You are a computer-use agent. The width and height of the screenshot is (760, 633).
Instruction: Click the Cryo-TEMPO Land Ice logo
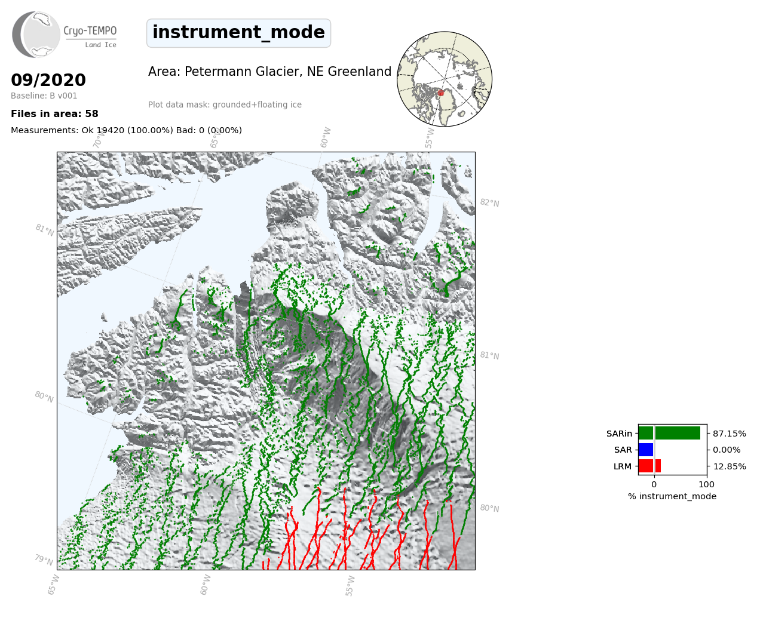[65, 35]
